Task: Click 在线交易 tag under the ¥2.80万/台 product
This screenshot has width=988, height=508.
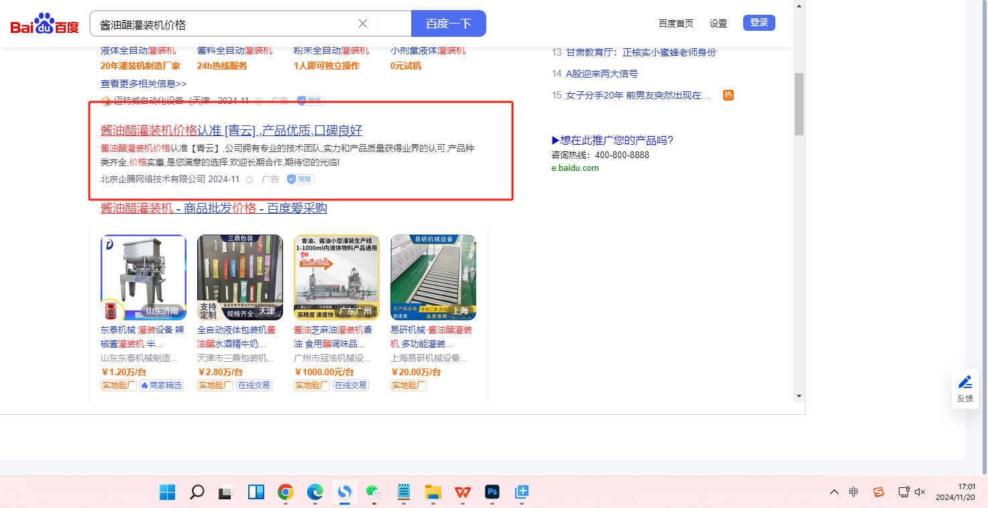Action: pyautogui.click(x=254, y=385)
